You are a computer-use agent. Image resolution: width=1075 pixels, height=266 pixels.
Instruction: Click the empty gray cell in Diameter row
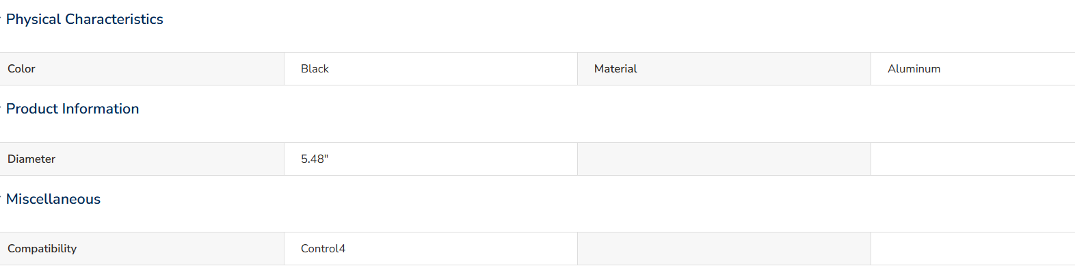click(724, 159)
